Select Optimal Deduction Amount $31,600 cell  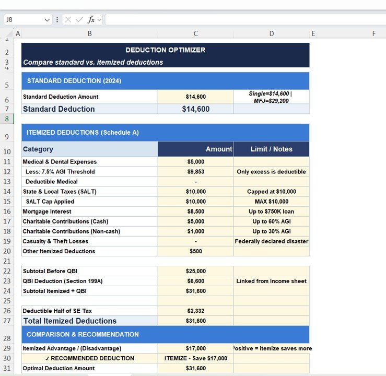coord(195,368)
